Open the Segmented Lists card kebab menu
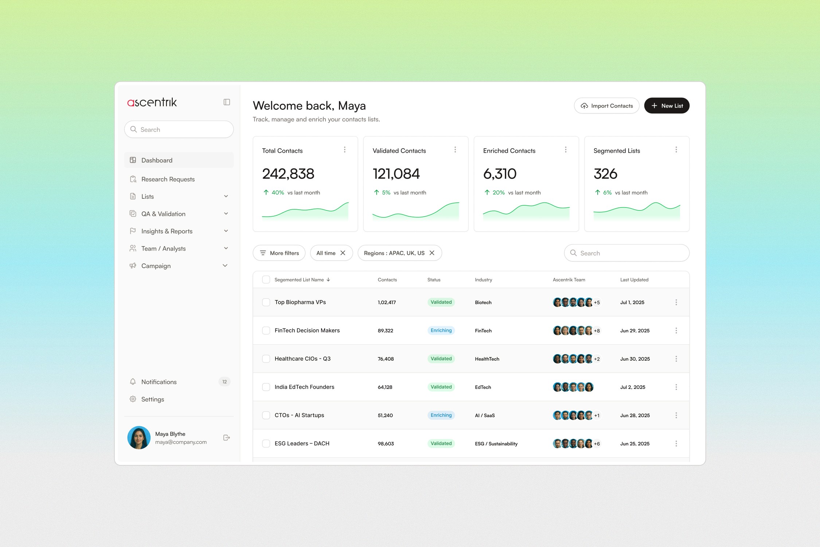Image resolution: width=820 pixels, height=547 pixels. [x=676, y=150]
